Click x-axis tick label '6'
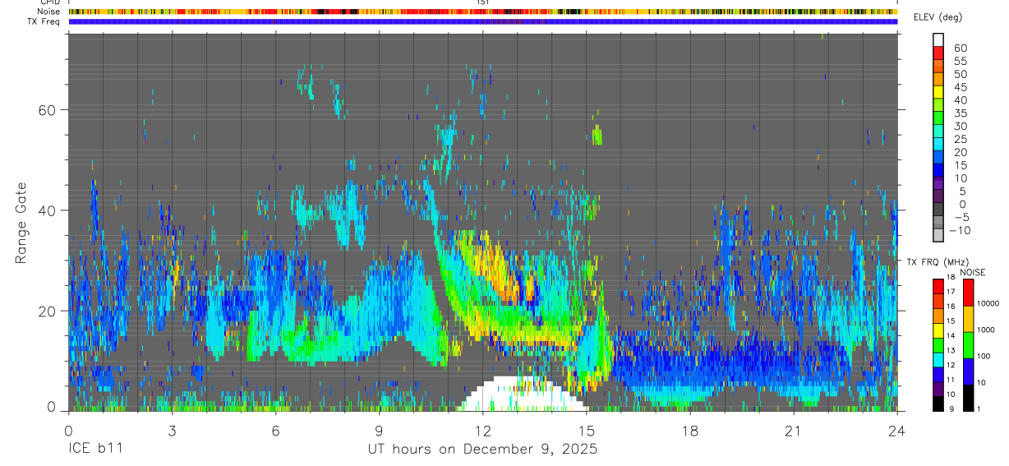Viewport: 1009px width, 466px height. (x=275, y=431)
